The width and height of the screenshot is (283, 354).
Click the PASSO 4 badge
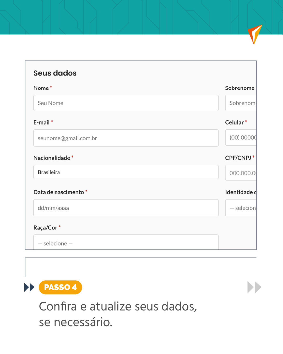point(60,287)
